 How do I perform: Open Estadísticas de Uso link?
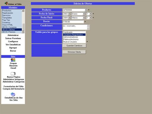point(14,98)
